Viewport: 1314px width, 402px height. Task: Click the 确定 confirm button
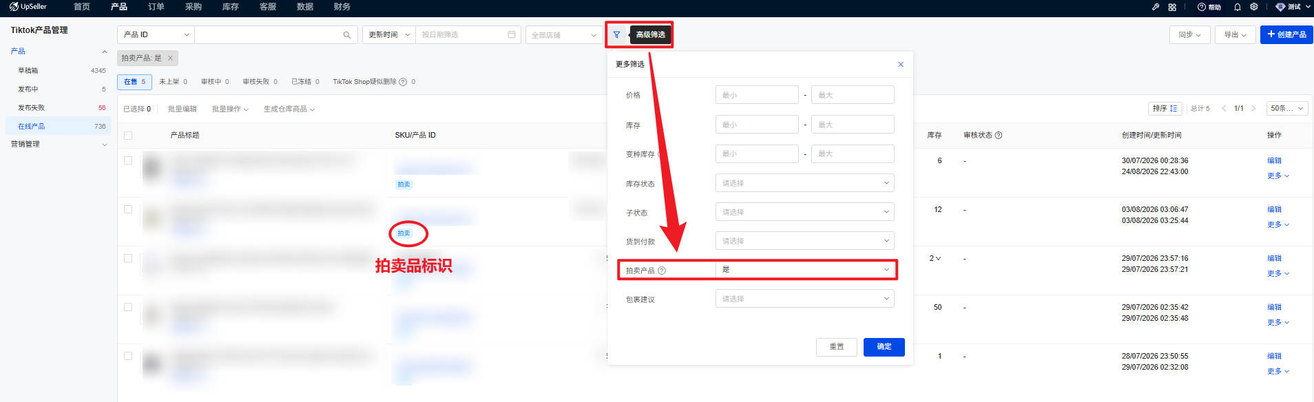point(884,347)
